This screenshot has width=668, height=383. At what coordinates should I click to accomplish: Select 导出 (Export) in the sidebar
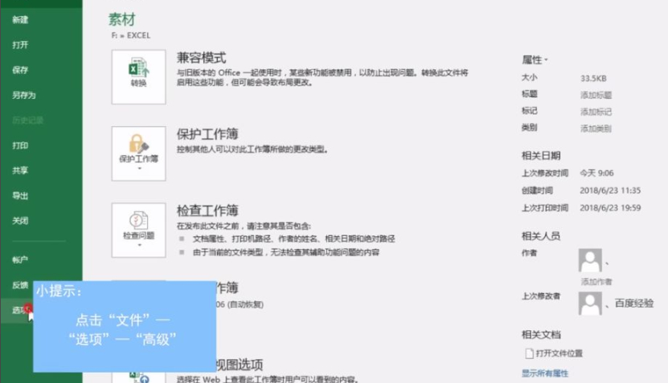pyautogui.click(x=20, y=196)
